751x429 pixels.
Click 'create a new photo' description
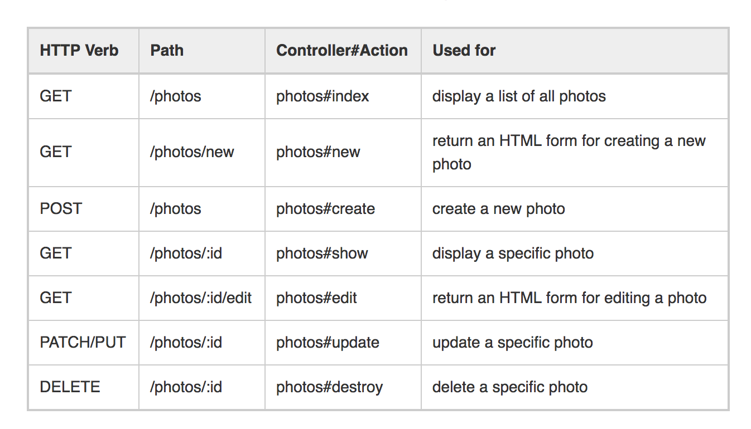click(x=499, y=209)
